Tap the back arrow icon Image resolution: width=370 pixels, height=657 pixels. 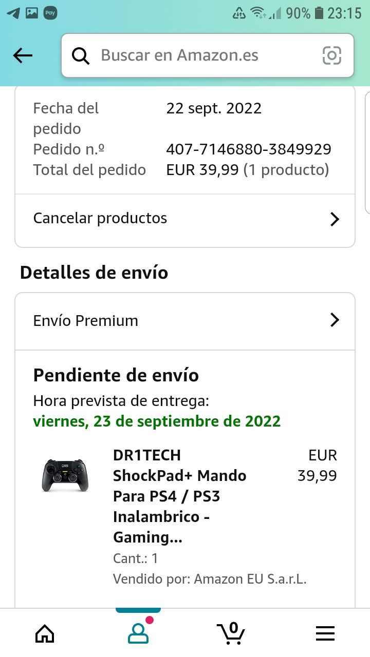tap(23, 55)
